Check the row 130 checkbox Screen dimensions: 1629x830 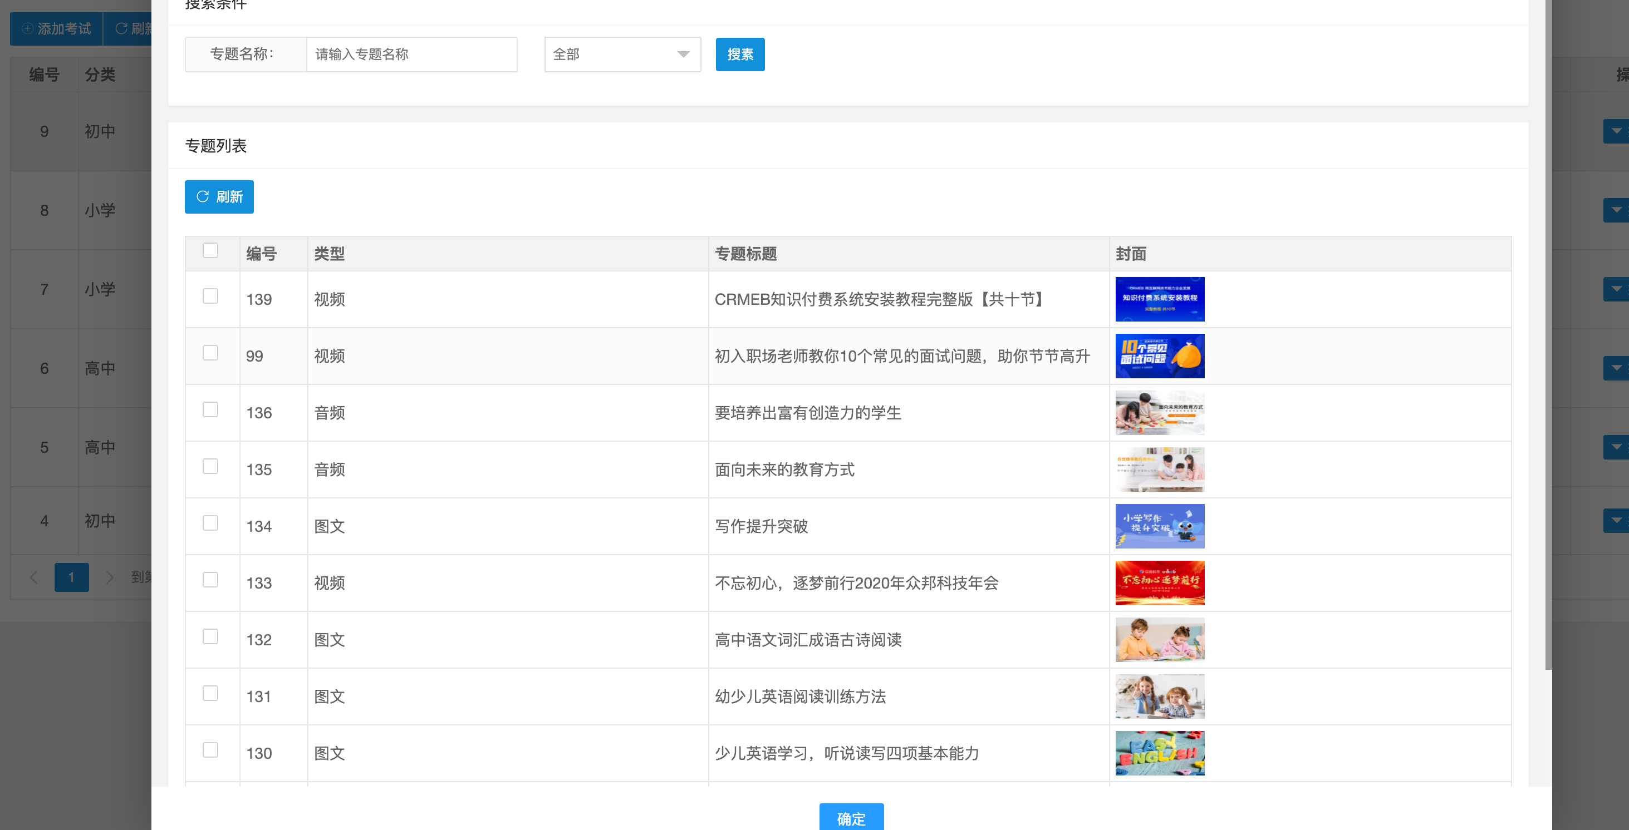[x=210, y=750]
